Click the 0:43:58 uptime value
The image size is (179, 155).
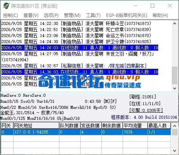point(93,101)
